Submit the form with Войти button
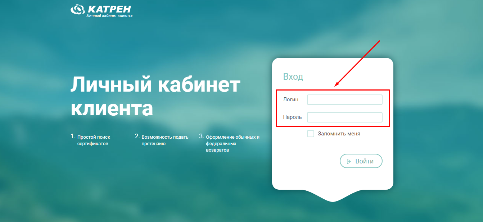Viewport: 483px width, 222px height. (361, 161)
